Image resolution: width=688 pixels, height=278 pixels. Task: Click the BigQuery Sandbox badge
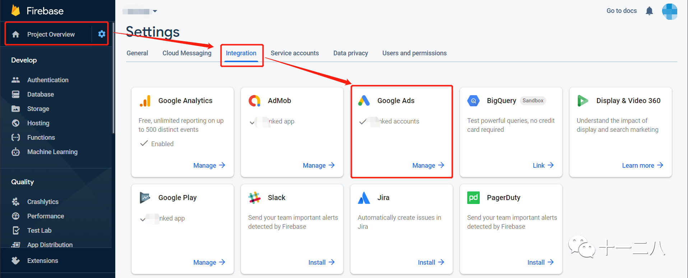pos(533,101)
